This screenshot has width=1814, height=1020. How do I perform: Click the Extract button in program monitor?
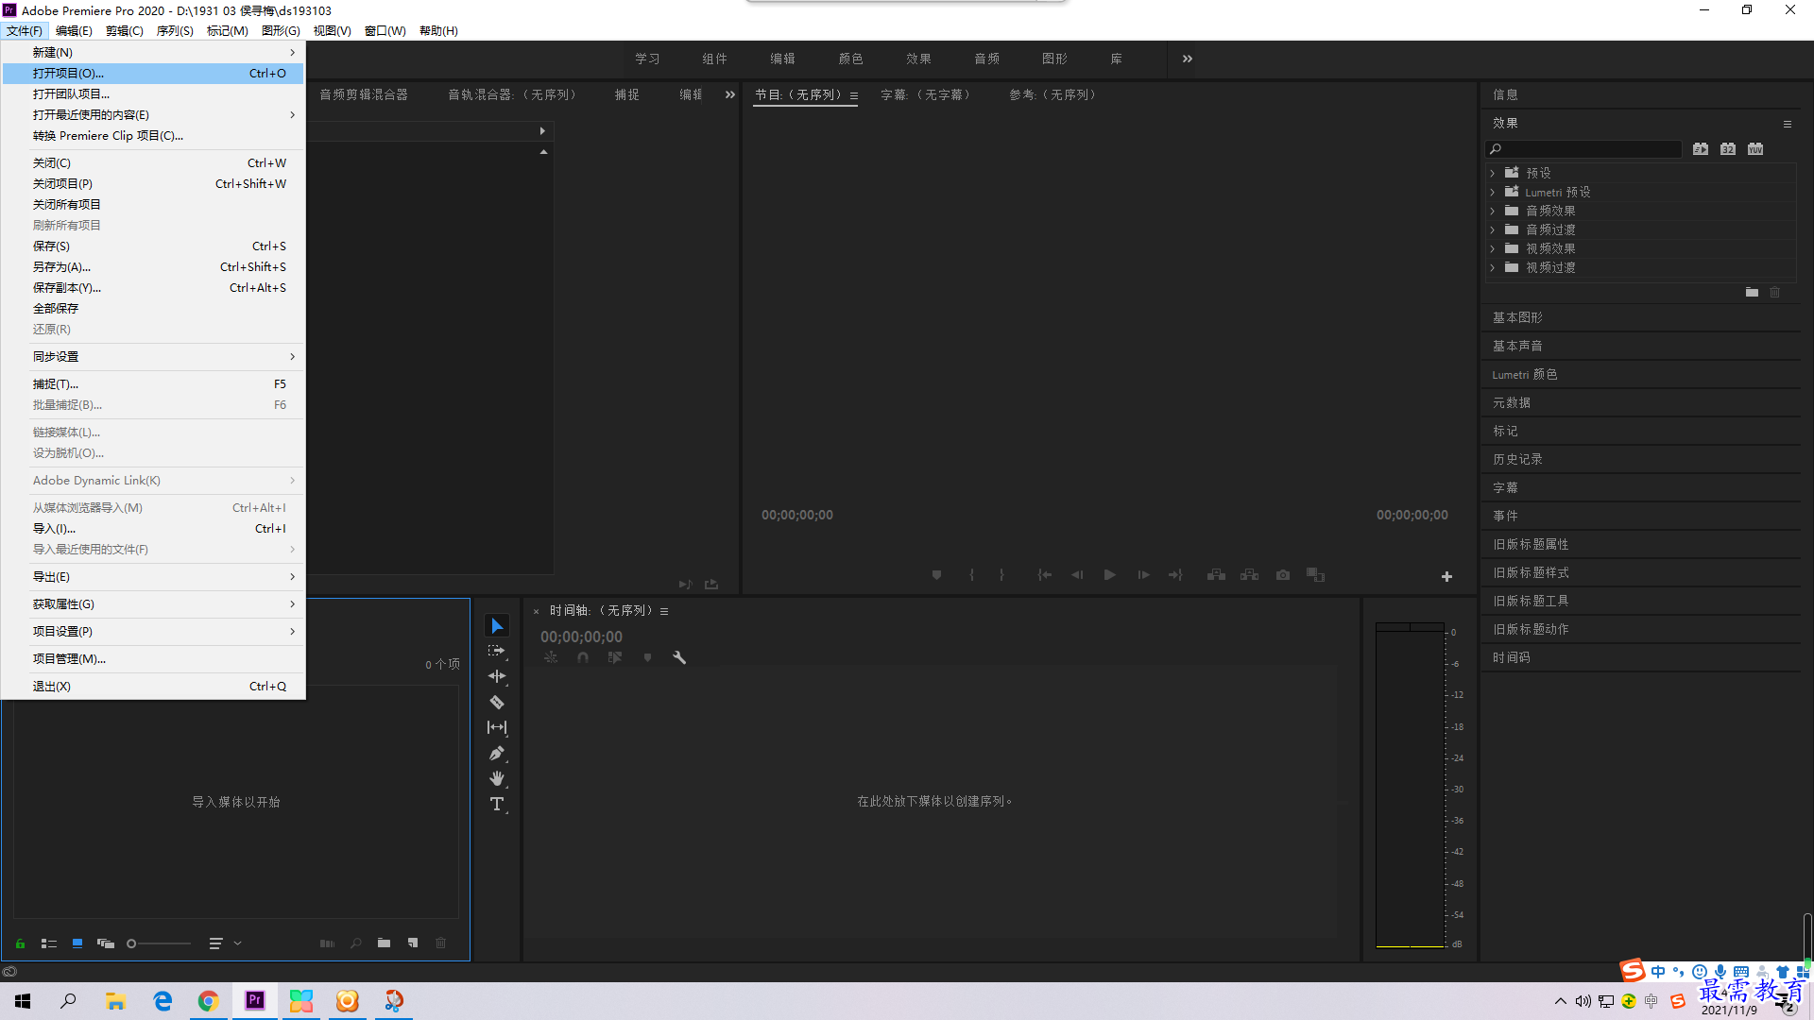pos(1250,574)
